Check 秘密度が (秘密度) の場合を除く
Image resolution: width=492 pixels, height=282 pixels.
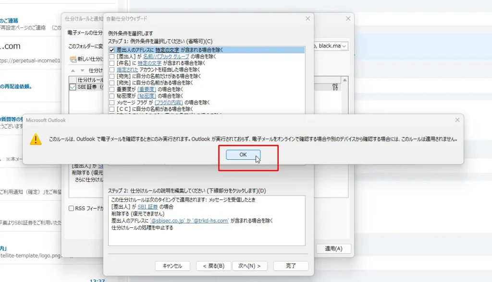click(111, 96)
